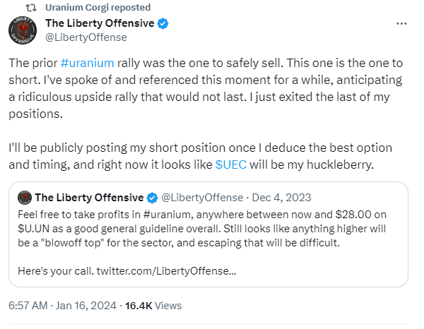
Task: Click The Liberty Offensive profile avatar
Action: click(x=23, y=30)
